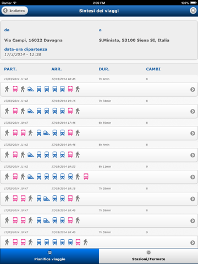Screen dimensions: 198x264
Task: Tap the data-ora dipartenza label
Action: coord(26,49)
